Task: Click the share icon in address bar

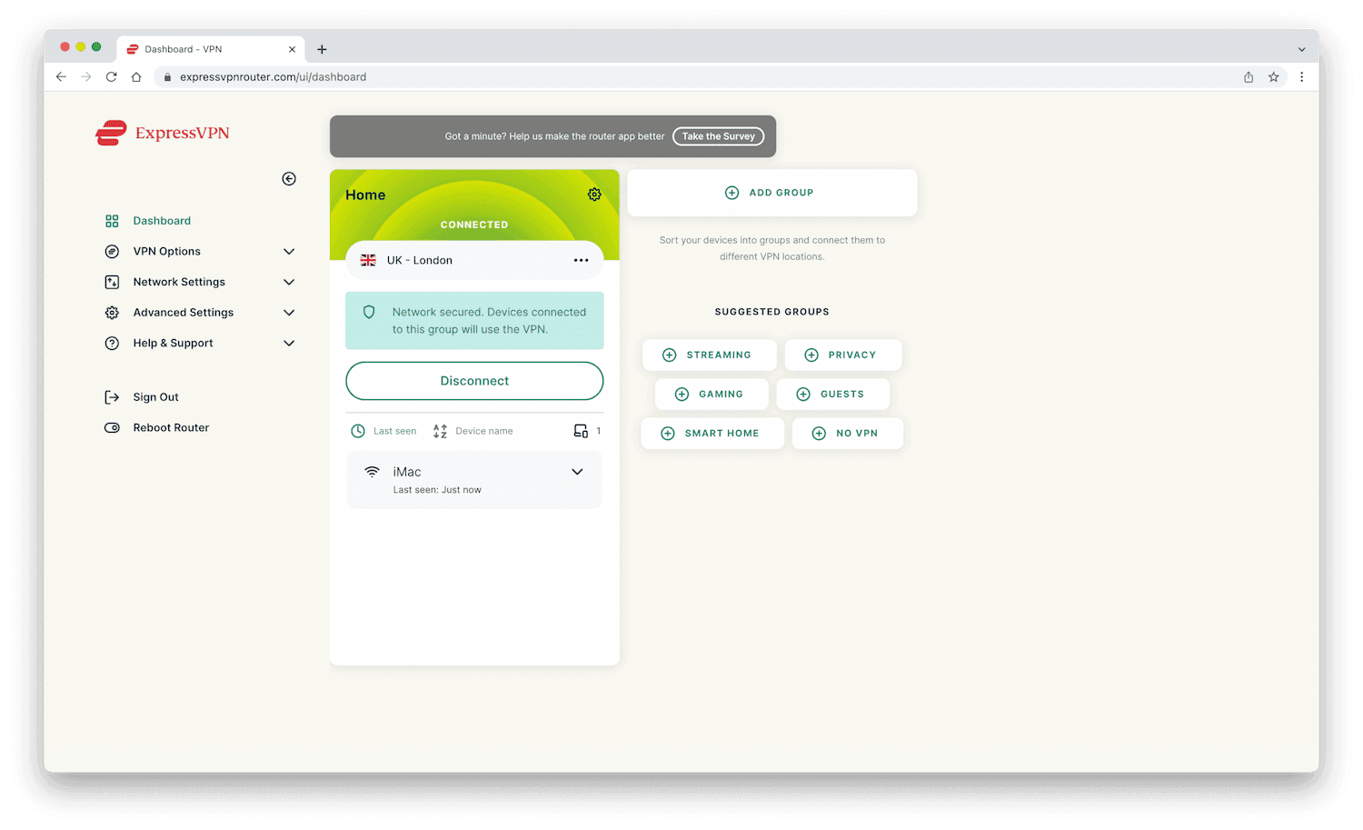Action: click(x=1249, y=77)
